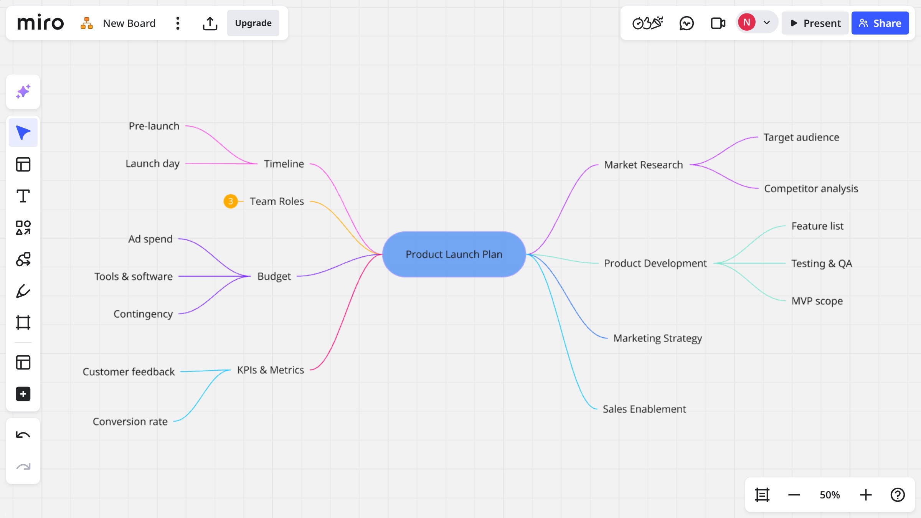Expand the collapsed Team Roles branch badge

coord(231,201)
